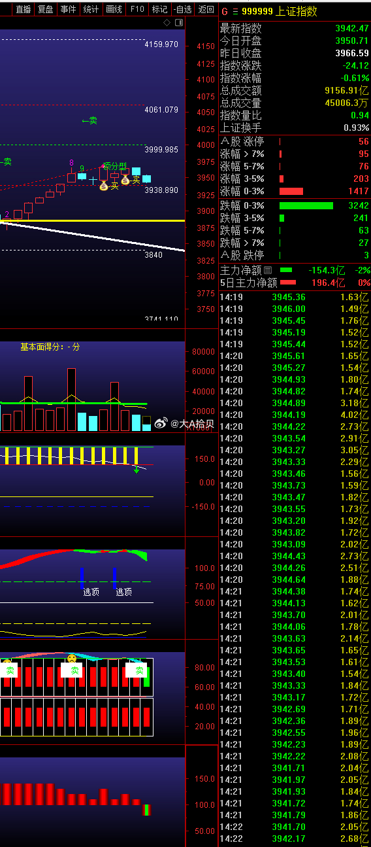Click the 跌幅 0-3% green bar

coord(306,205)
